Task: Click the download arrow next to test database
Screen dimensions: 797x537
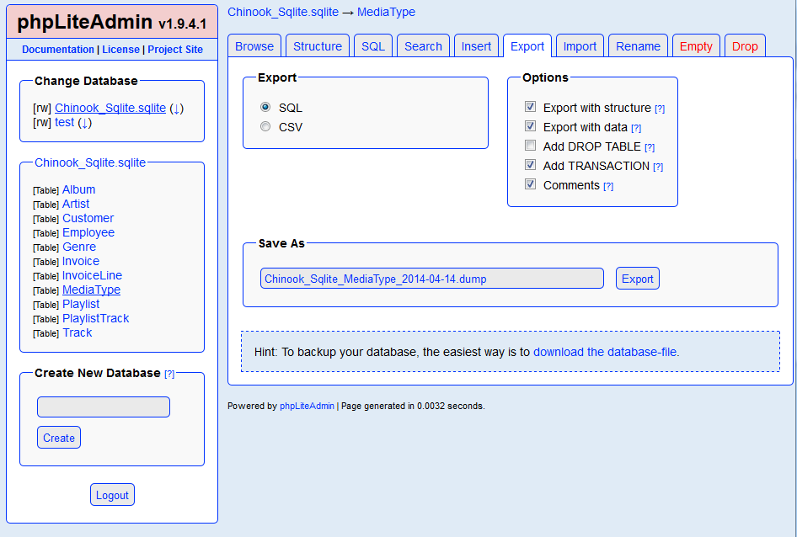Action: click(x=84, y=122)
